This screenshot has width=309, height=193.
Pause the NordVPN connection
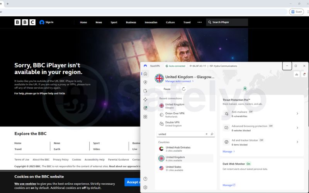(167, 89)
